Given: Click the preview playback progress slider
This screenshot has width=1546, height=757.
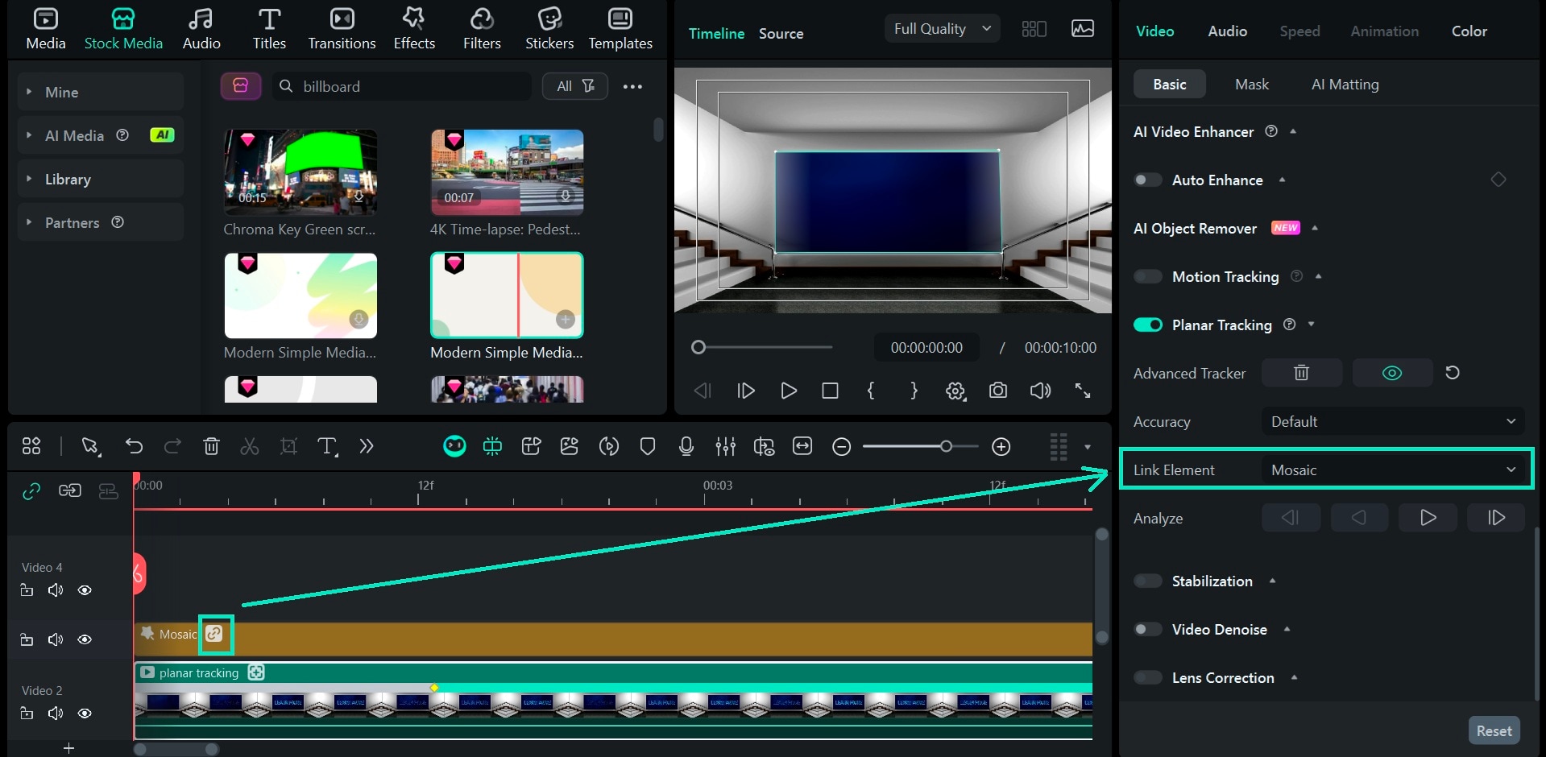Looking at the screenshot, I should point(762,347).
